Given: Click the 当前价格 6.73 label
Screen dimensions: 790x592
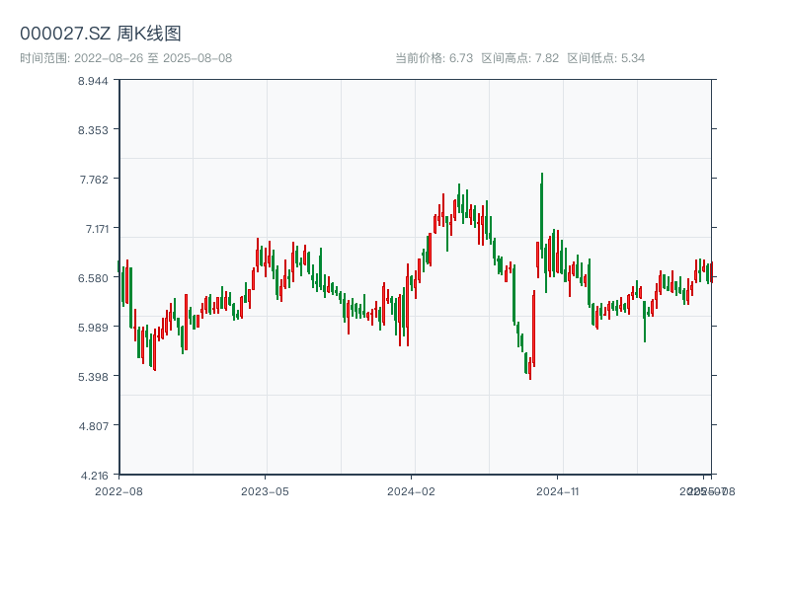Looking at the screenshot, I should (434, 58).
